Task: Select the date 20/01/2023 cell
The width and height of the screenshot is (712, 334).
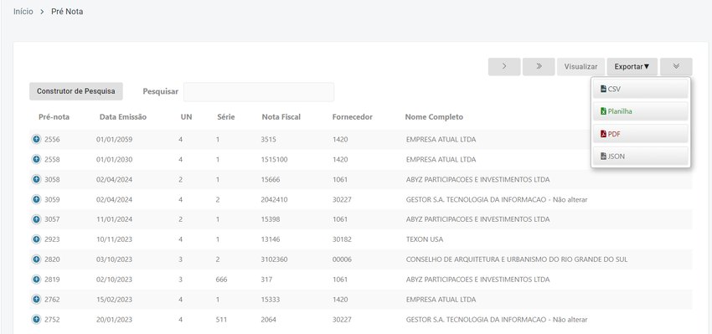Action: [x=115, y=320]
